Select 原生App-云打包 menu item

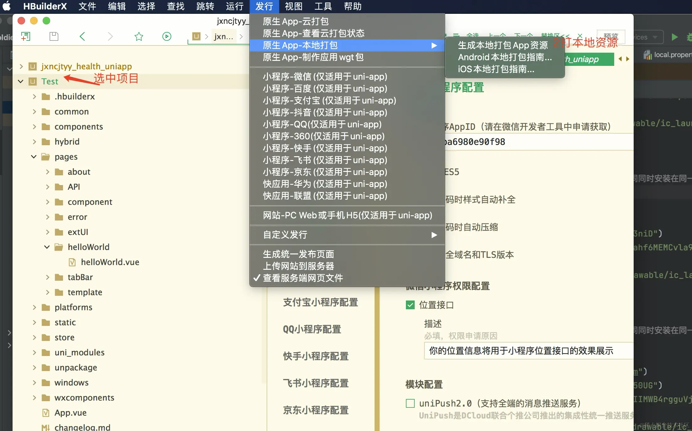(347, 21)
